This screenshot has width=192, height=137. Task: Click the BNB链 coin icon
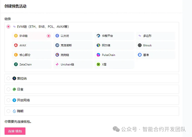point(16,36)
